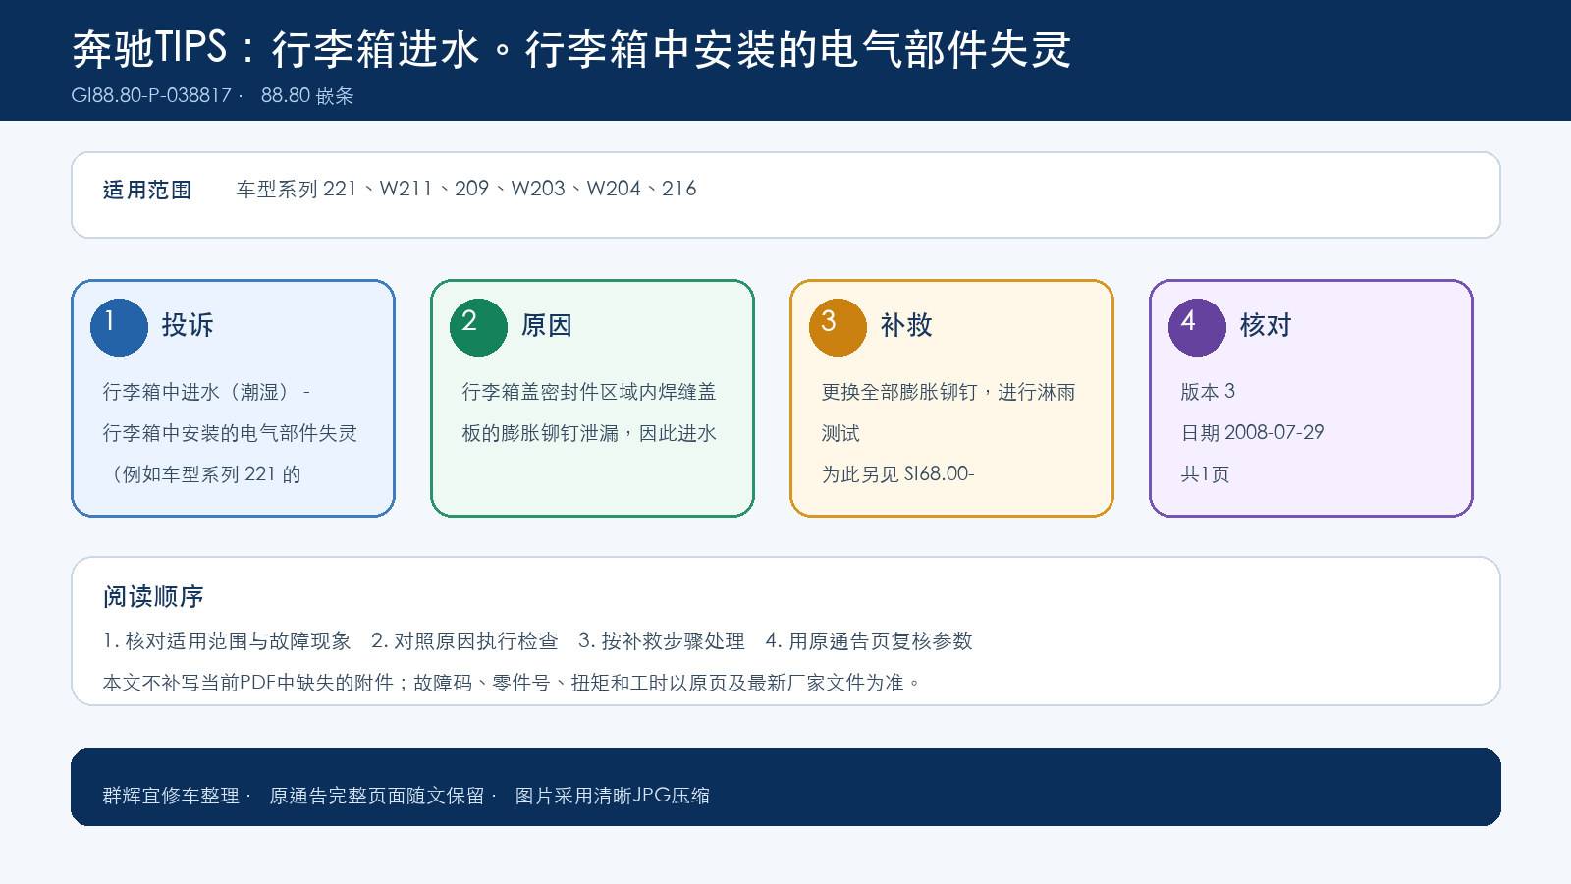Click step 1. 核对适用范围与故障现象
The height and width of the screenshot is (884, 1571).
(x=227, y=641)
